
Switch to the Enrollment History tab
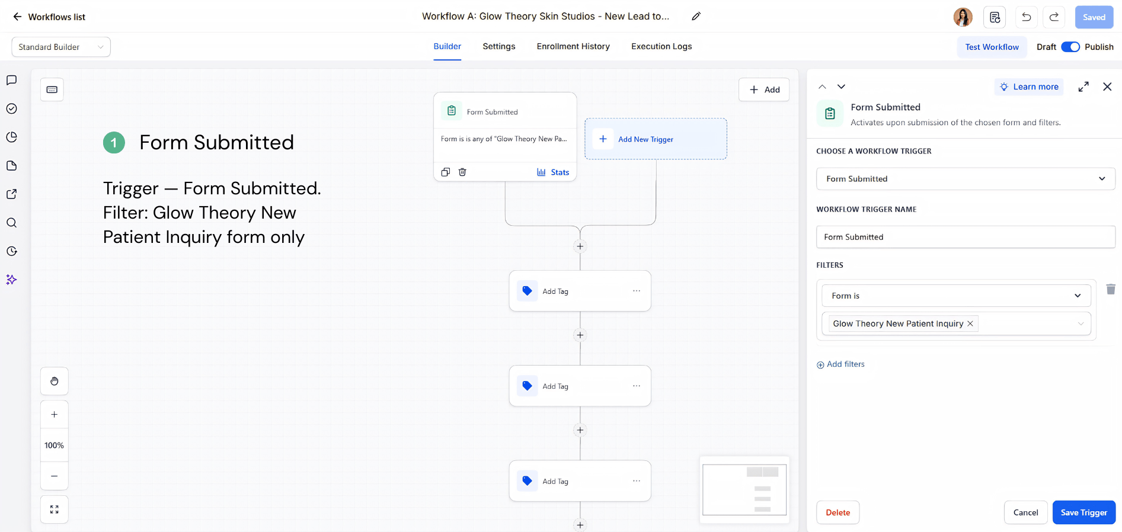573,46
